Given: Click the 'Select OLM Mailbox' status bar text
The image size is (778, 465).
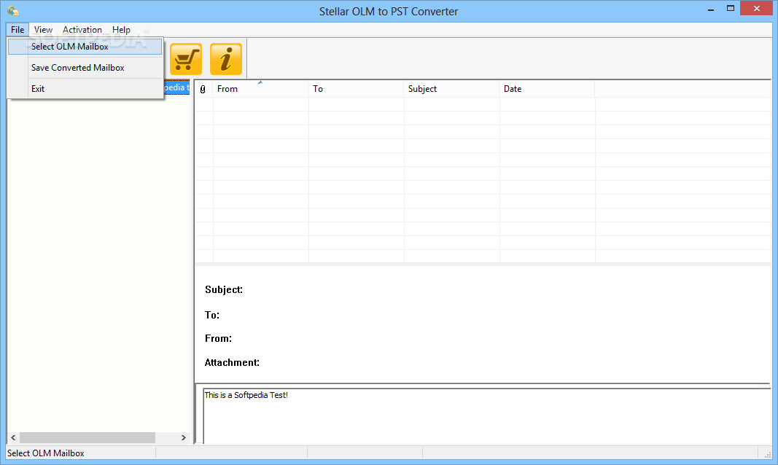Looking at the screenshot, I should click(x=46, y=453).
